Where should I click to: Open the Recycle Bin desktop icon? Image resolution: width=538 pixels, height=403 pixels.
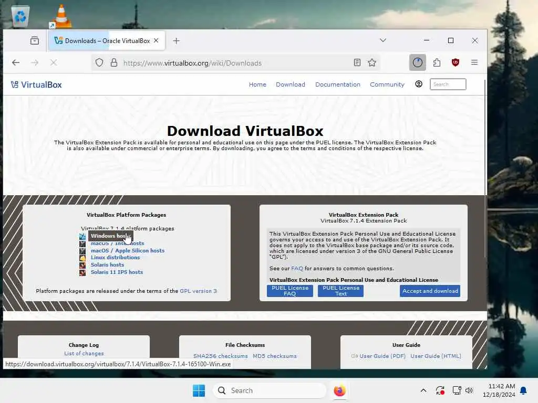(20, 16)
